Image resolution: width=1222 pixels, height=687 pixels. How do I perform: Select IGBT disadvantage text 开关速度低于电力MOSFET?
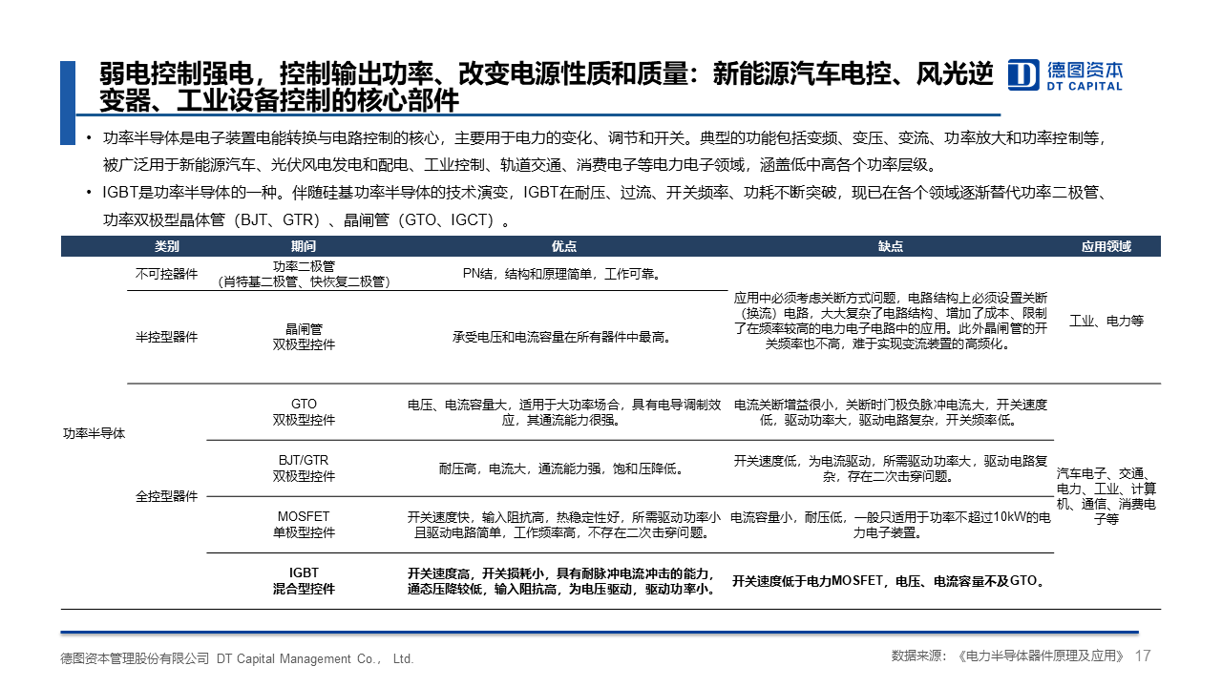click(x=890, y=581)
